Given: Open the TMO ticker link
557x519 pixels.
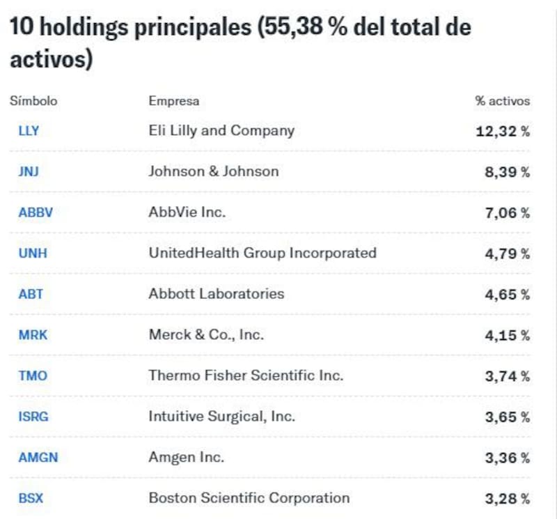Looking at the screenshot, I should (33, 376).
